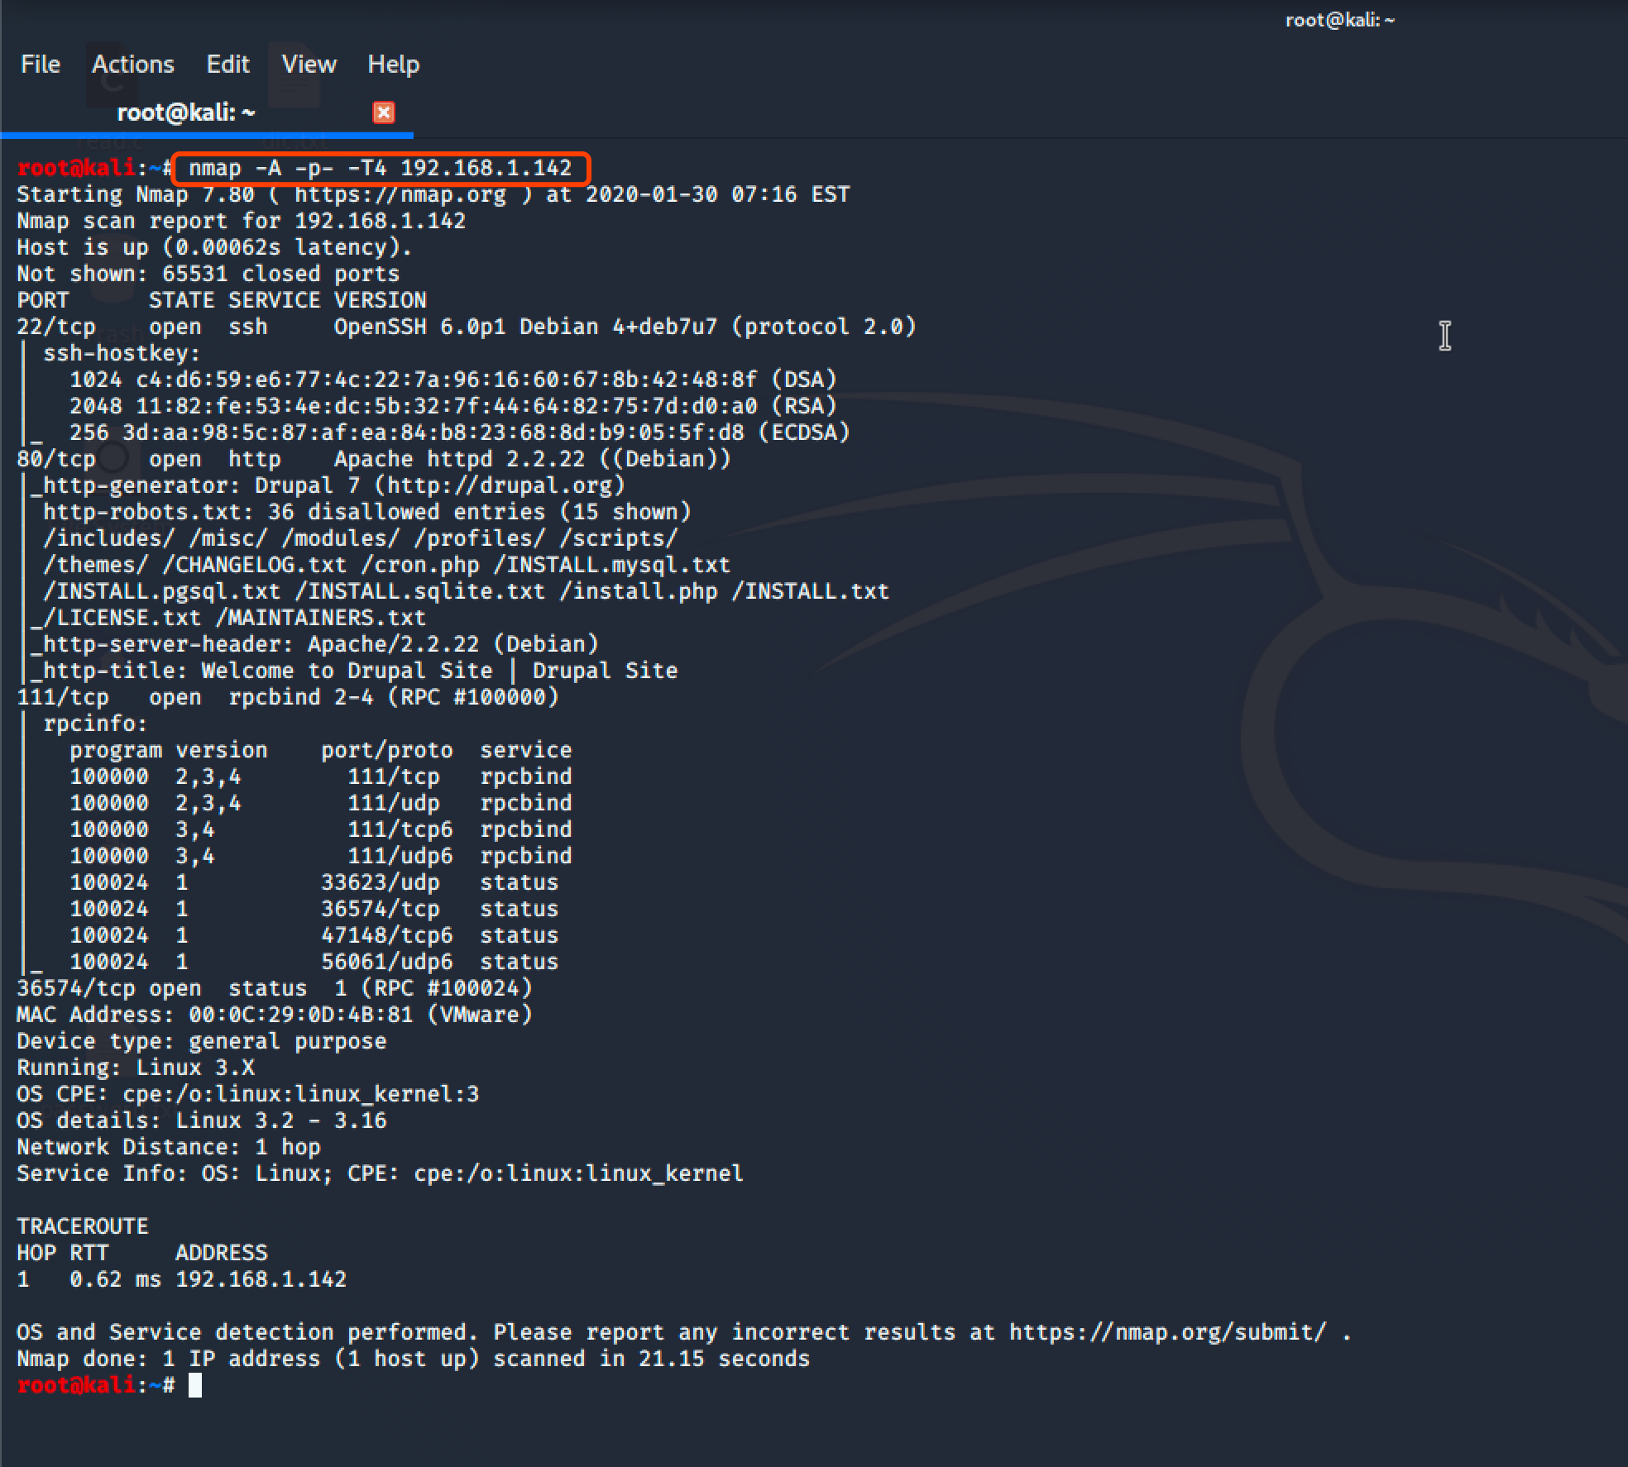This screenshot has height=1467, width=1628.
Task: Click the /install.php robots entry
Action: pyautogui.click(x=638, y=592)
